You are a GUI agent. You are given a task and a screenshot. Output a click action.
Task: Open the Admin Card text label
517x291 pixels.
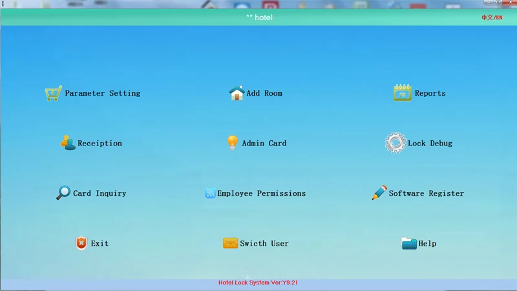(264, 143)
